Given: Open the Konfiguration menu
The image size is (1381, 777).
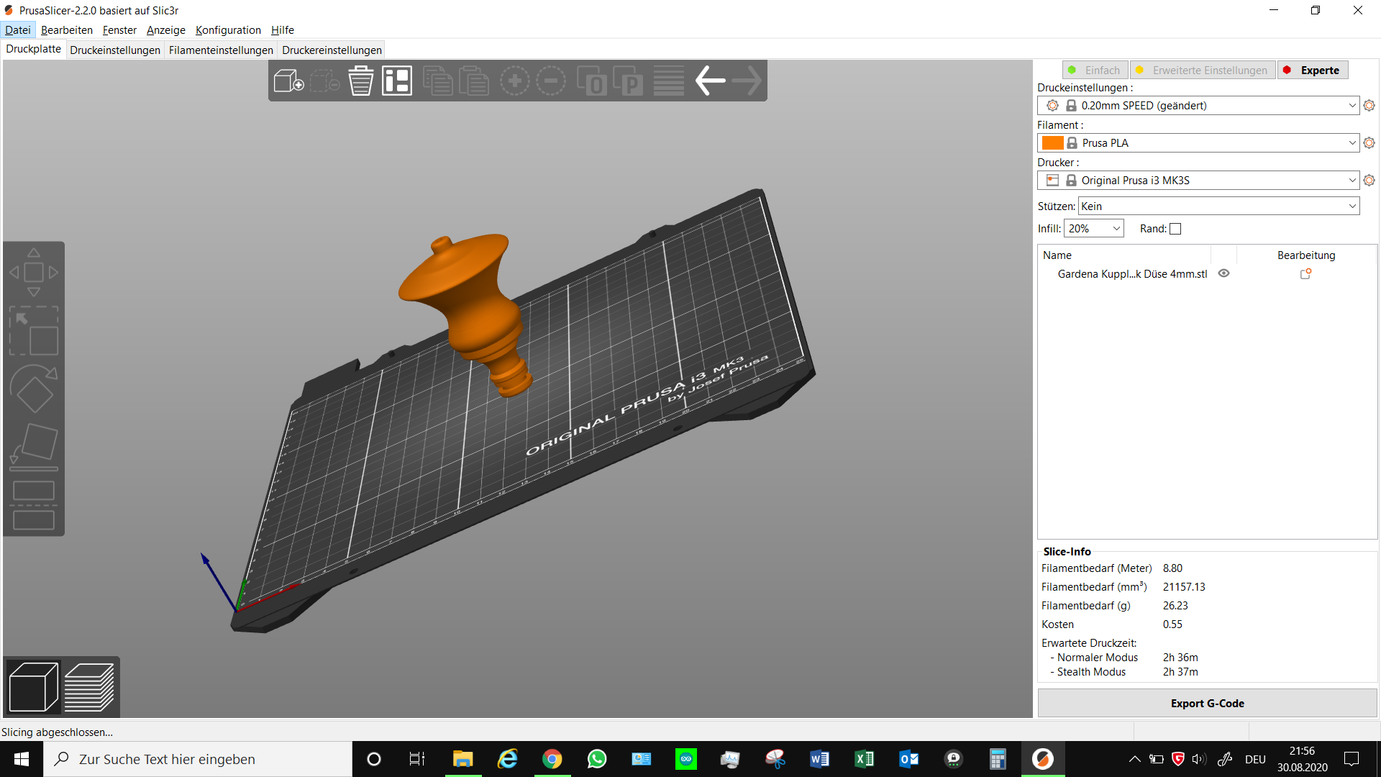Looking at the screenshot, I should [228, 29].
